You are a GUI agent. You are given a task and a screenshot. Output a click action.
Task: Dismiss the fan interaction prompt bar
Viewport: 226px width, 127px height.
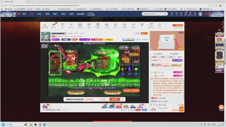click(x=123, y=99)
